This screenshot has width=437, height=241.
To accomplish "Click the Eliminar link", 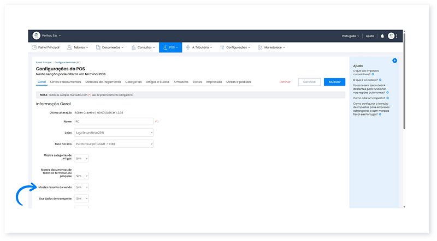I will tap(285, 82).
